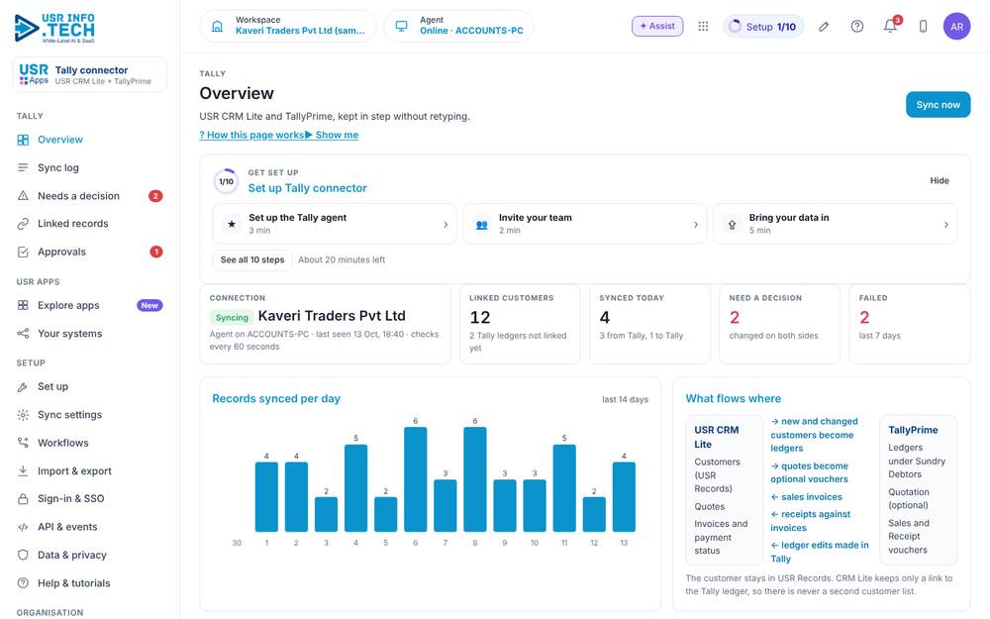The width and height of the screenshot is (990, 619).
Task: Click the Need a decision stat card
Action: pyautogui.click(x=780, y=324)
